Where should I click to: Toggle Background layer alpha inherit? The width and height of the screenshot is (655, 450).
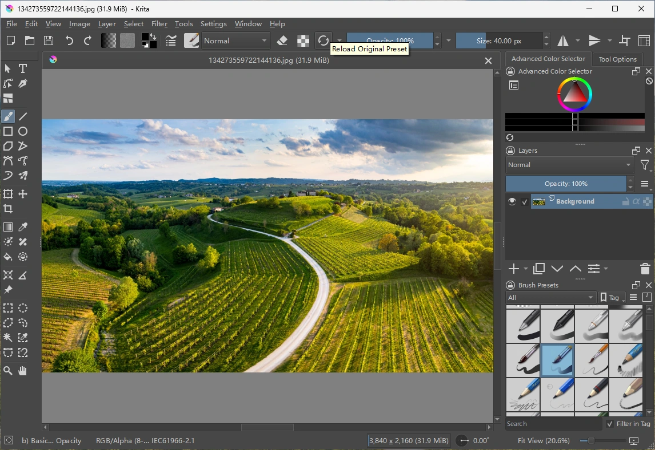point(636,202)
